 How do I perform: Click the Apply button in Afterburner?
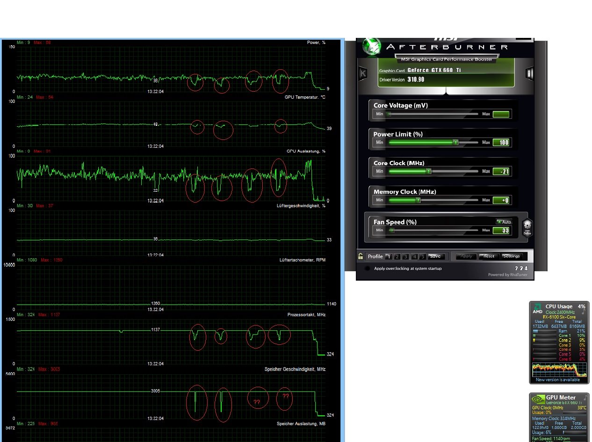(467, 256)
